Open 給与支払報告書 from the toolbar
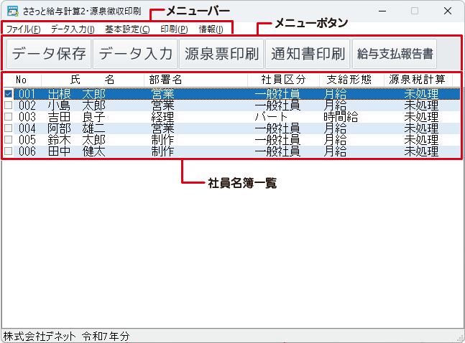Screen dimensions: 465x343 [x=395, y=54]
